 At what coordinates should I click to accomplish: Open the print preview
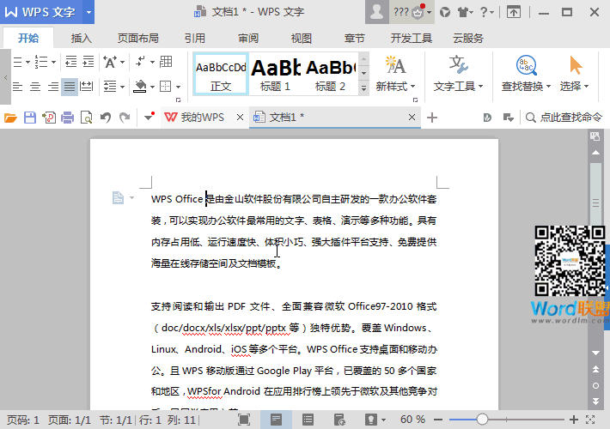[86, 118]
